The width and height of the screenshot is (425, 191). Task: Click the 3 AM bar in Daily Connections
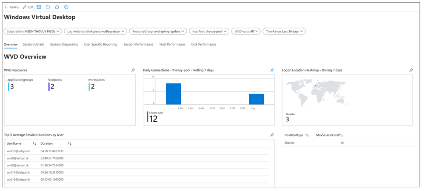pyautogui.click(x=174, y=94)
